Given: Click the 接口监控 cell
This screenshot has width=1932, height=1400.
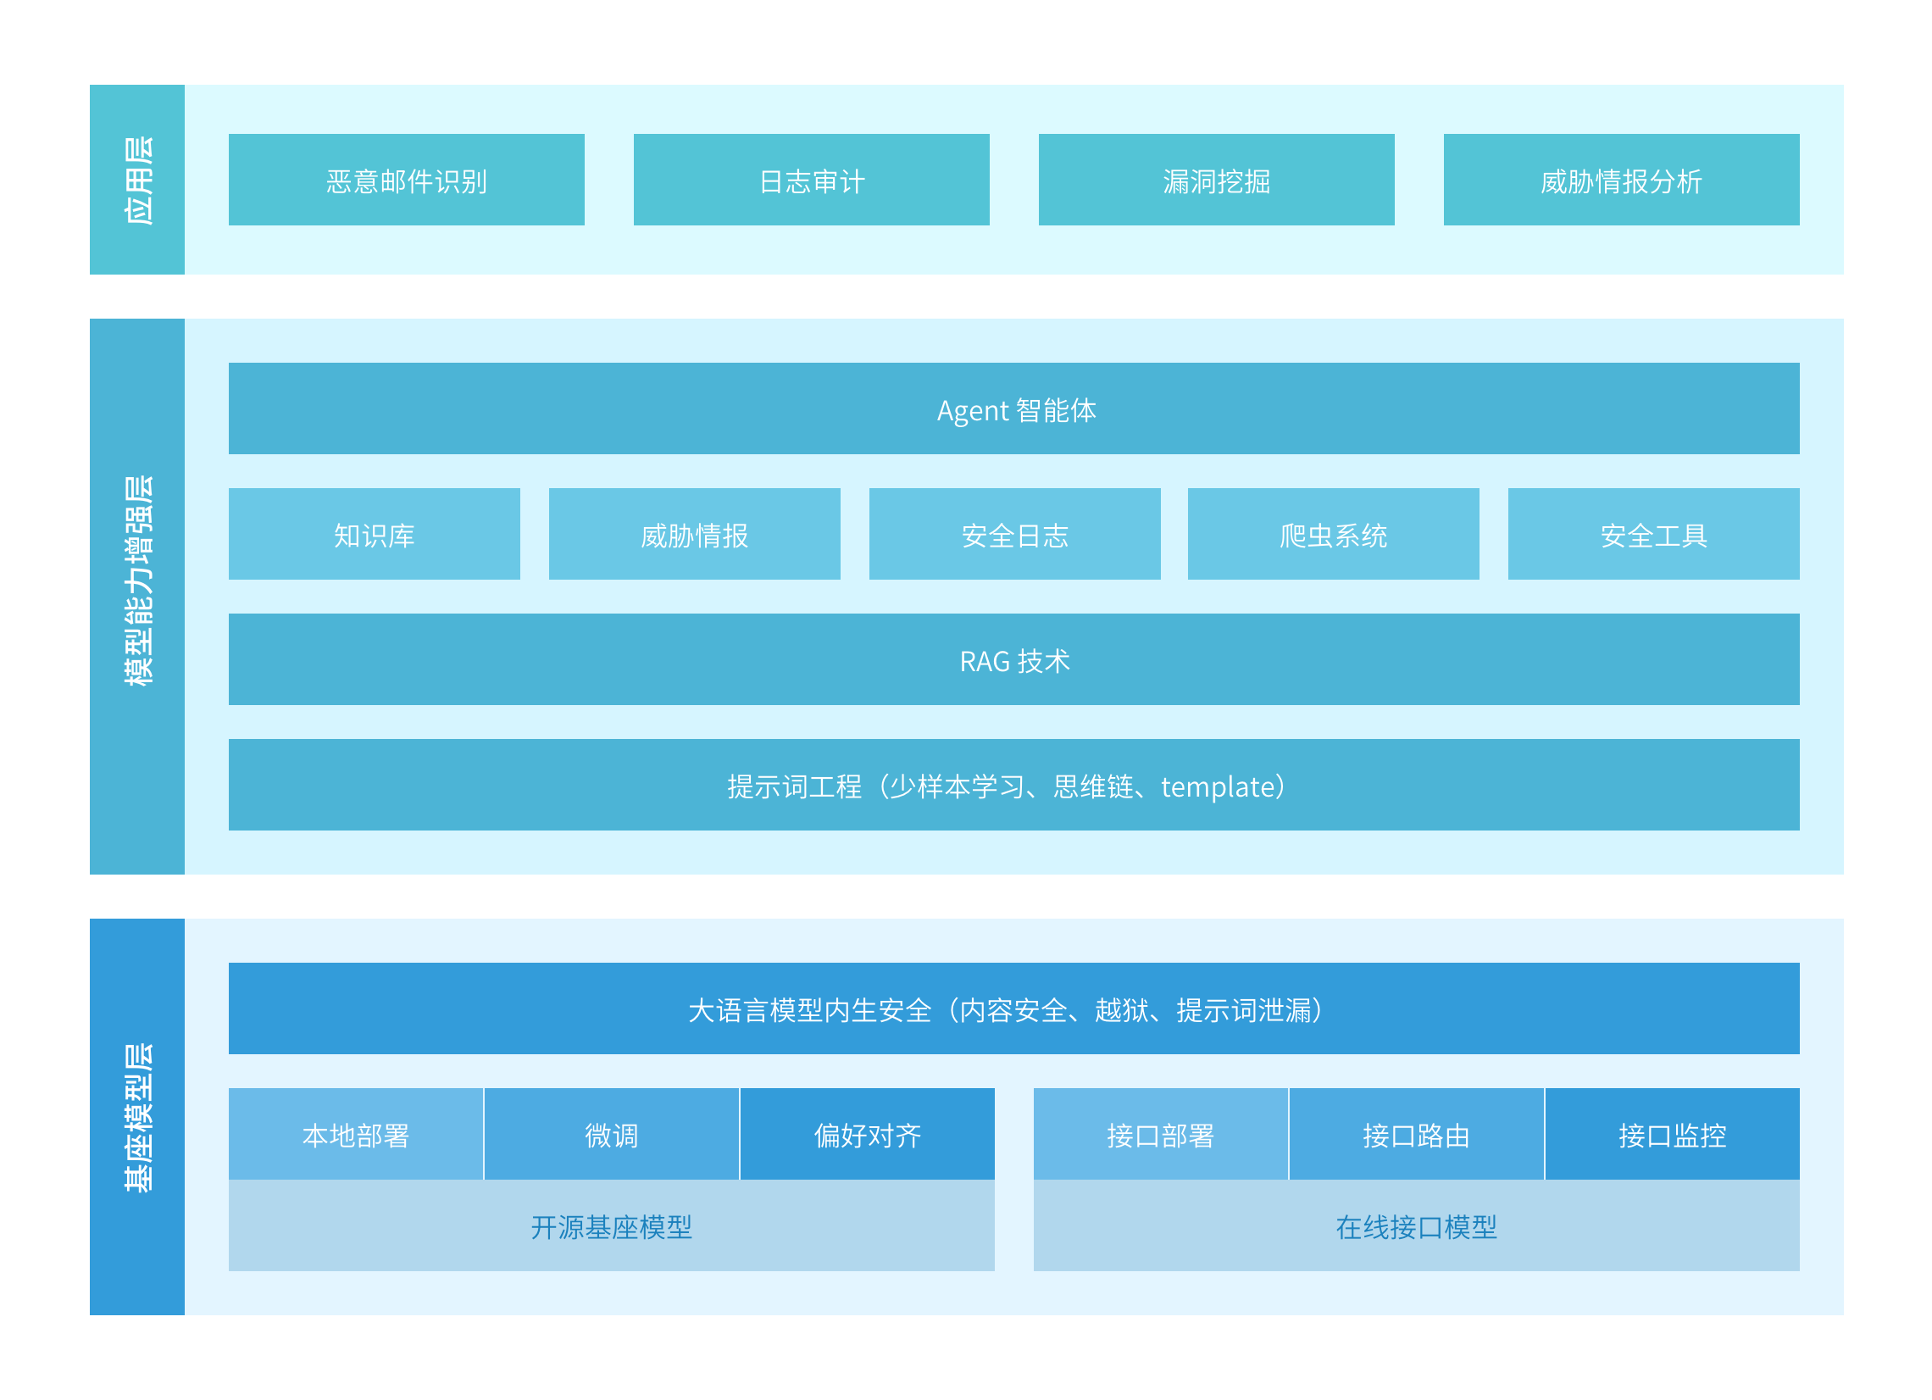Looking at the screenshot, I should click(1671, 1134).
